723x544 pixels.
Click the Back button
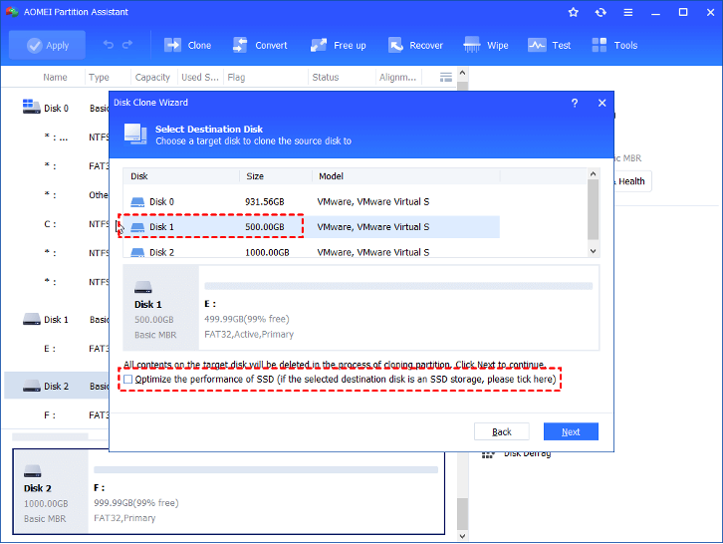coord(502,431)
